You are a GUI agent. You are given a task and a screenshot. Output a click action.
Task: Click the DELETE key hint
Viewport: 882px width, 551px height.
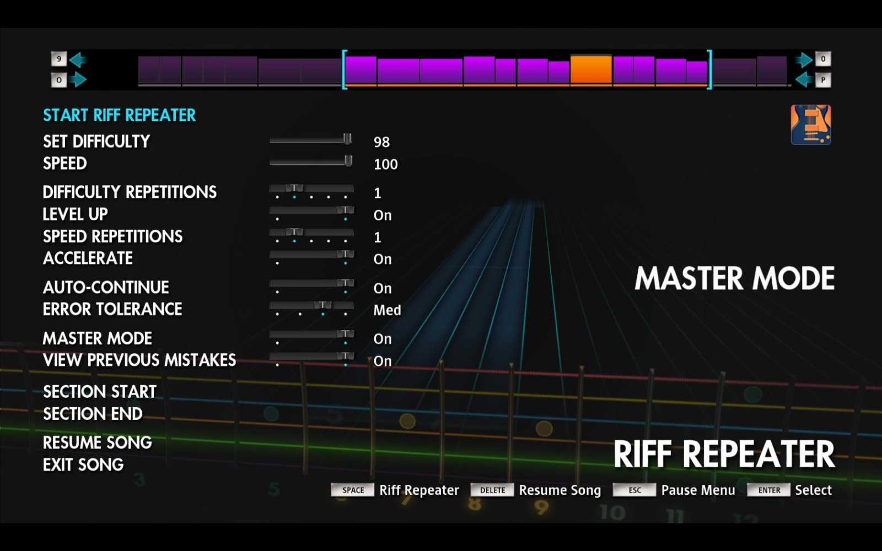tap(492, 490)
